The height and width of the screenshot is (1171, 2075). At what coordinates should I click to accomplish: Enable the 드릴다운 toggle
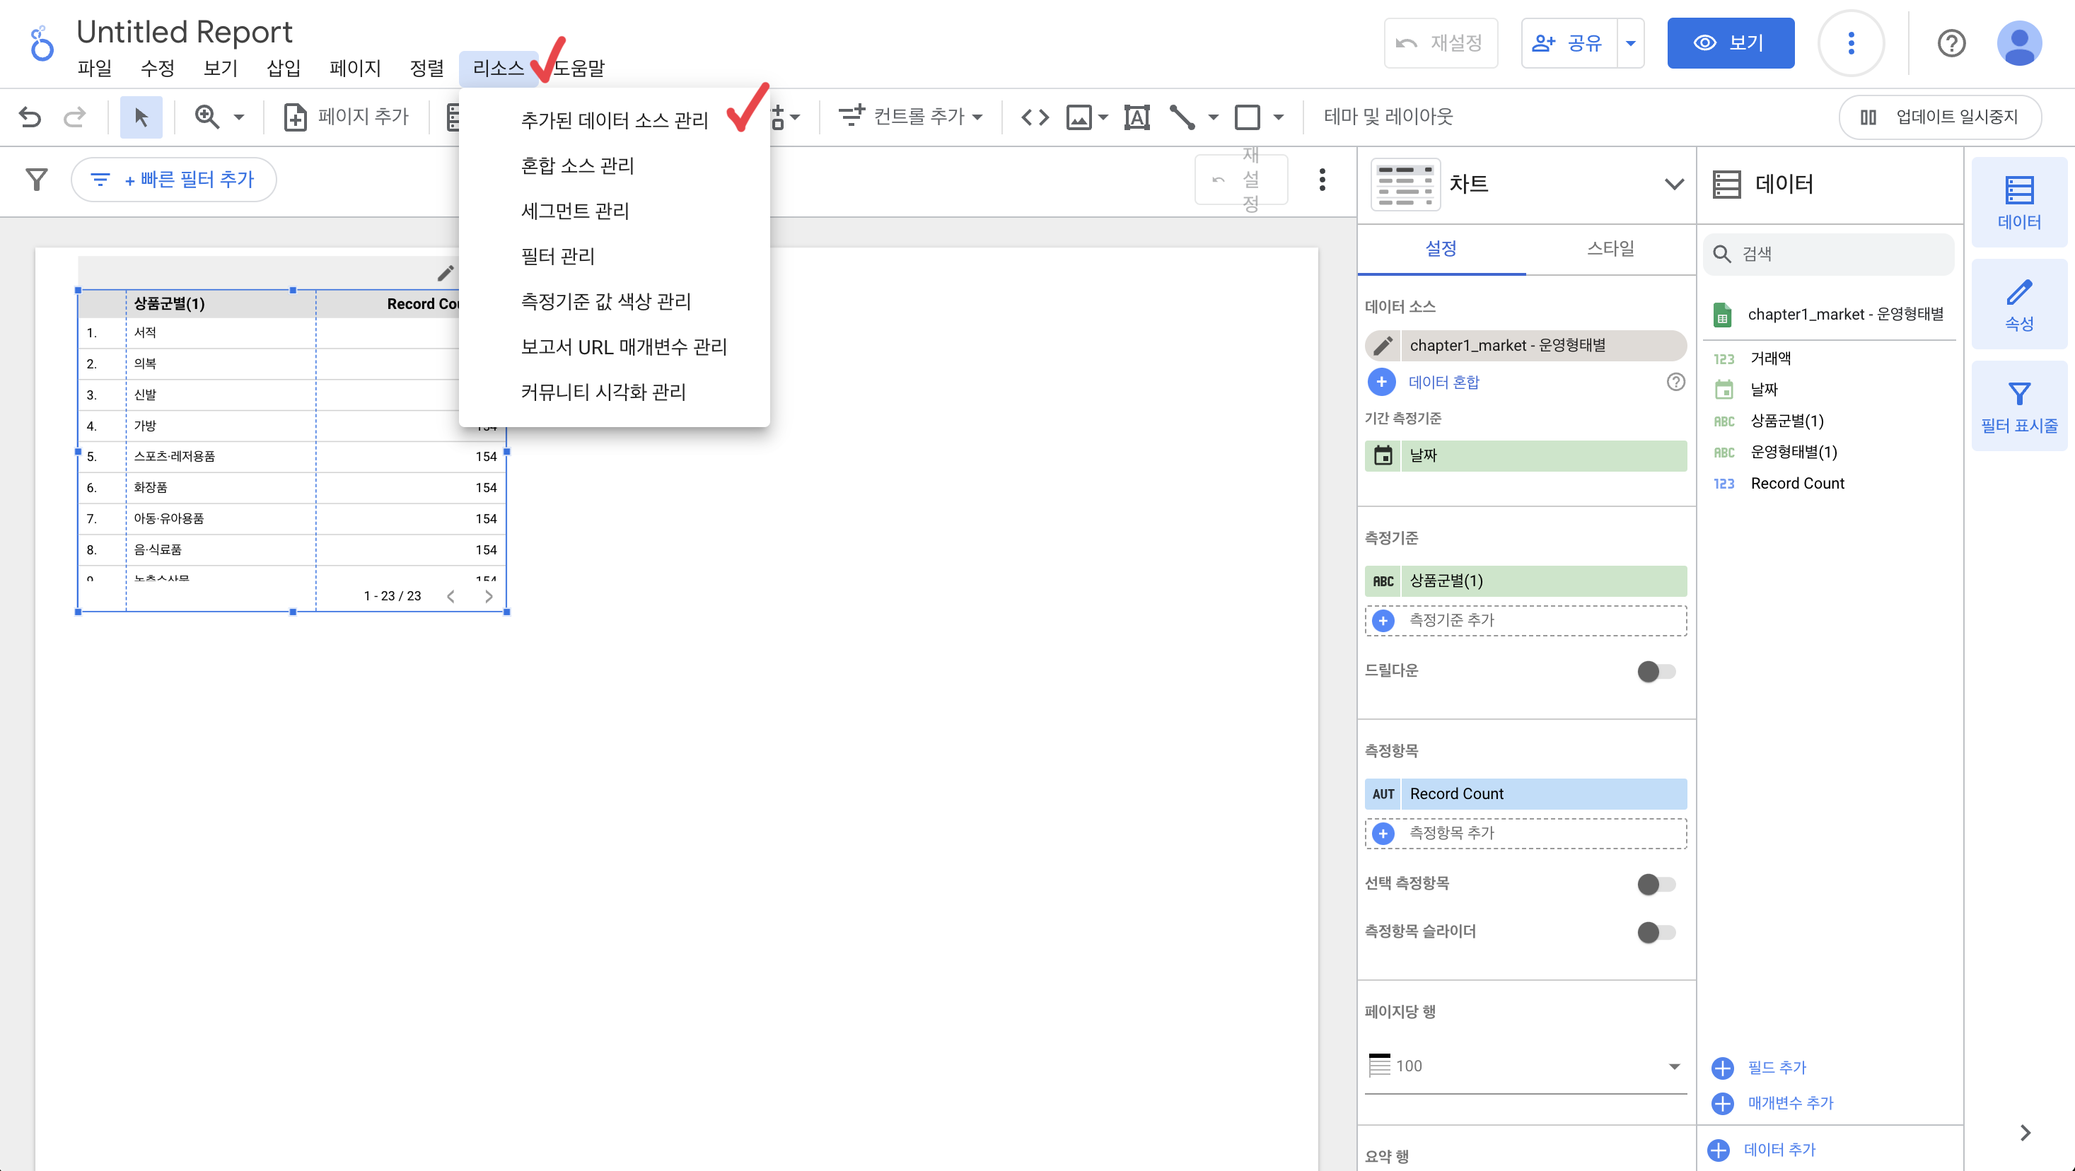[x=1656, y=671]
